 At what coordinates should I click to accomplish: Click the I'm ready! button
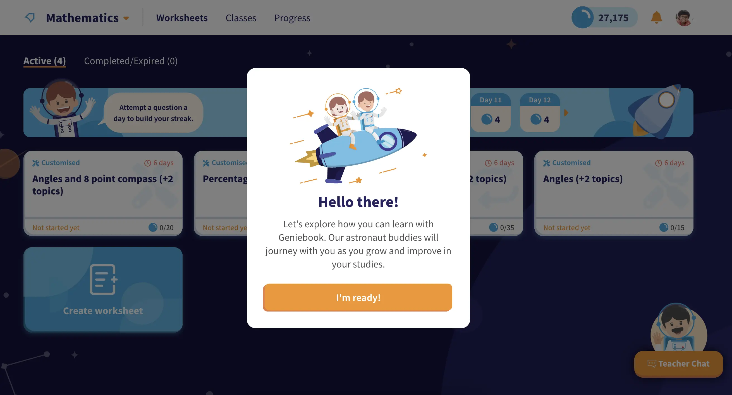click(357, 297)
